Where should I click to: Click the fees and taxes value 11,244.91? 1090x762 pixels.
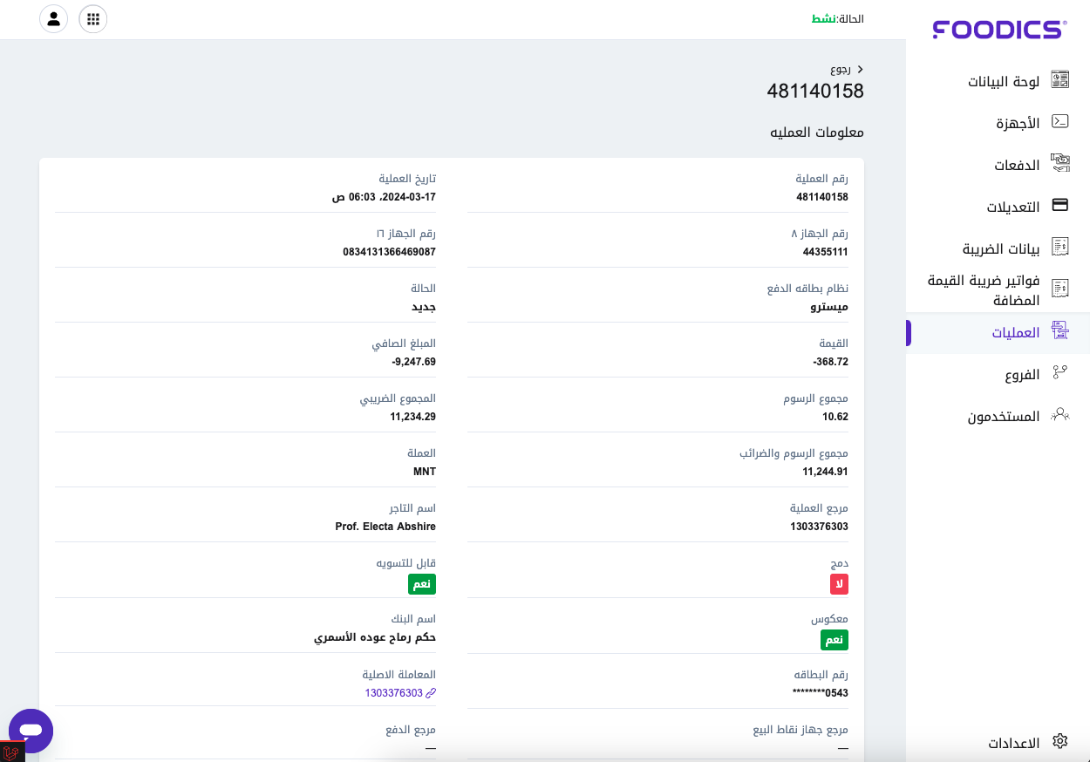pos(825,472)
